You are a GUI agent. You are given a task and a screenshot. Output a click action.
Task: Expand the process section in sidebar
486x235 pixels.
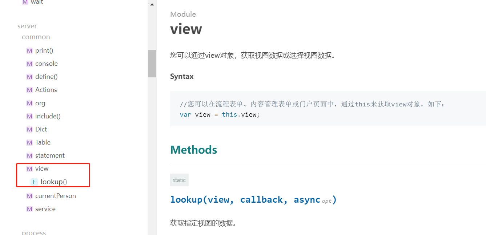coord(34,232)
